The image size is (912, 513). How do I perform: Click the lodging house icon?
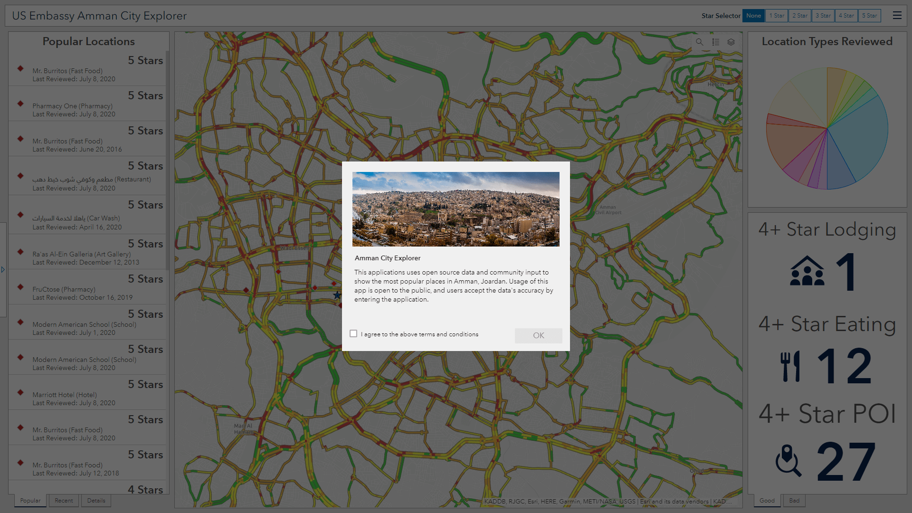807,271
